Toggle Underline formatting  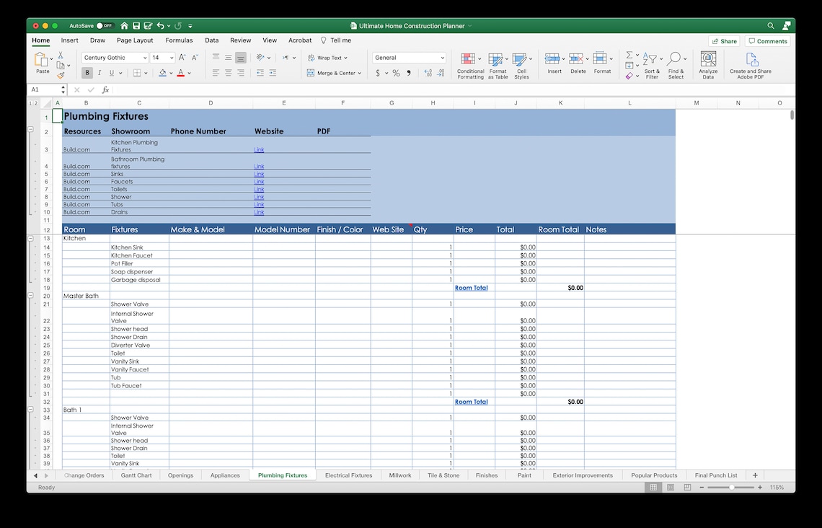112,73
